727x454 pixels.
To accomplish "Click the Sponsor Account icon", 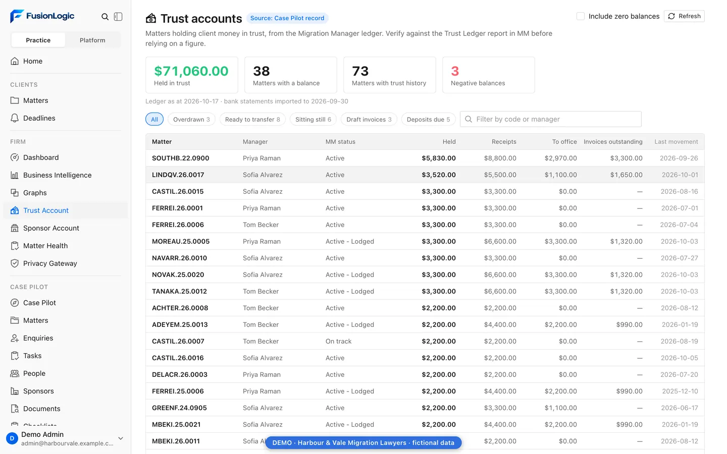I will tap(15, 228).
